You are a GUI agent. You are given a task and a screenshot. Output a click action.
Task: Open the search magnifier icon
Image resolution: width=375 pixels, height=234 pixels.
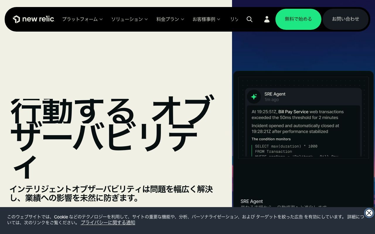[x=250, y=19]
